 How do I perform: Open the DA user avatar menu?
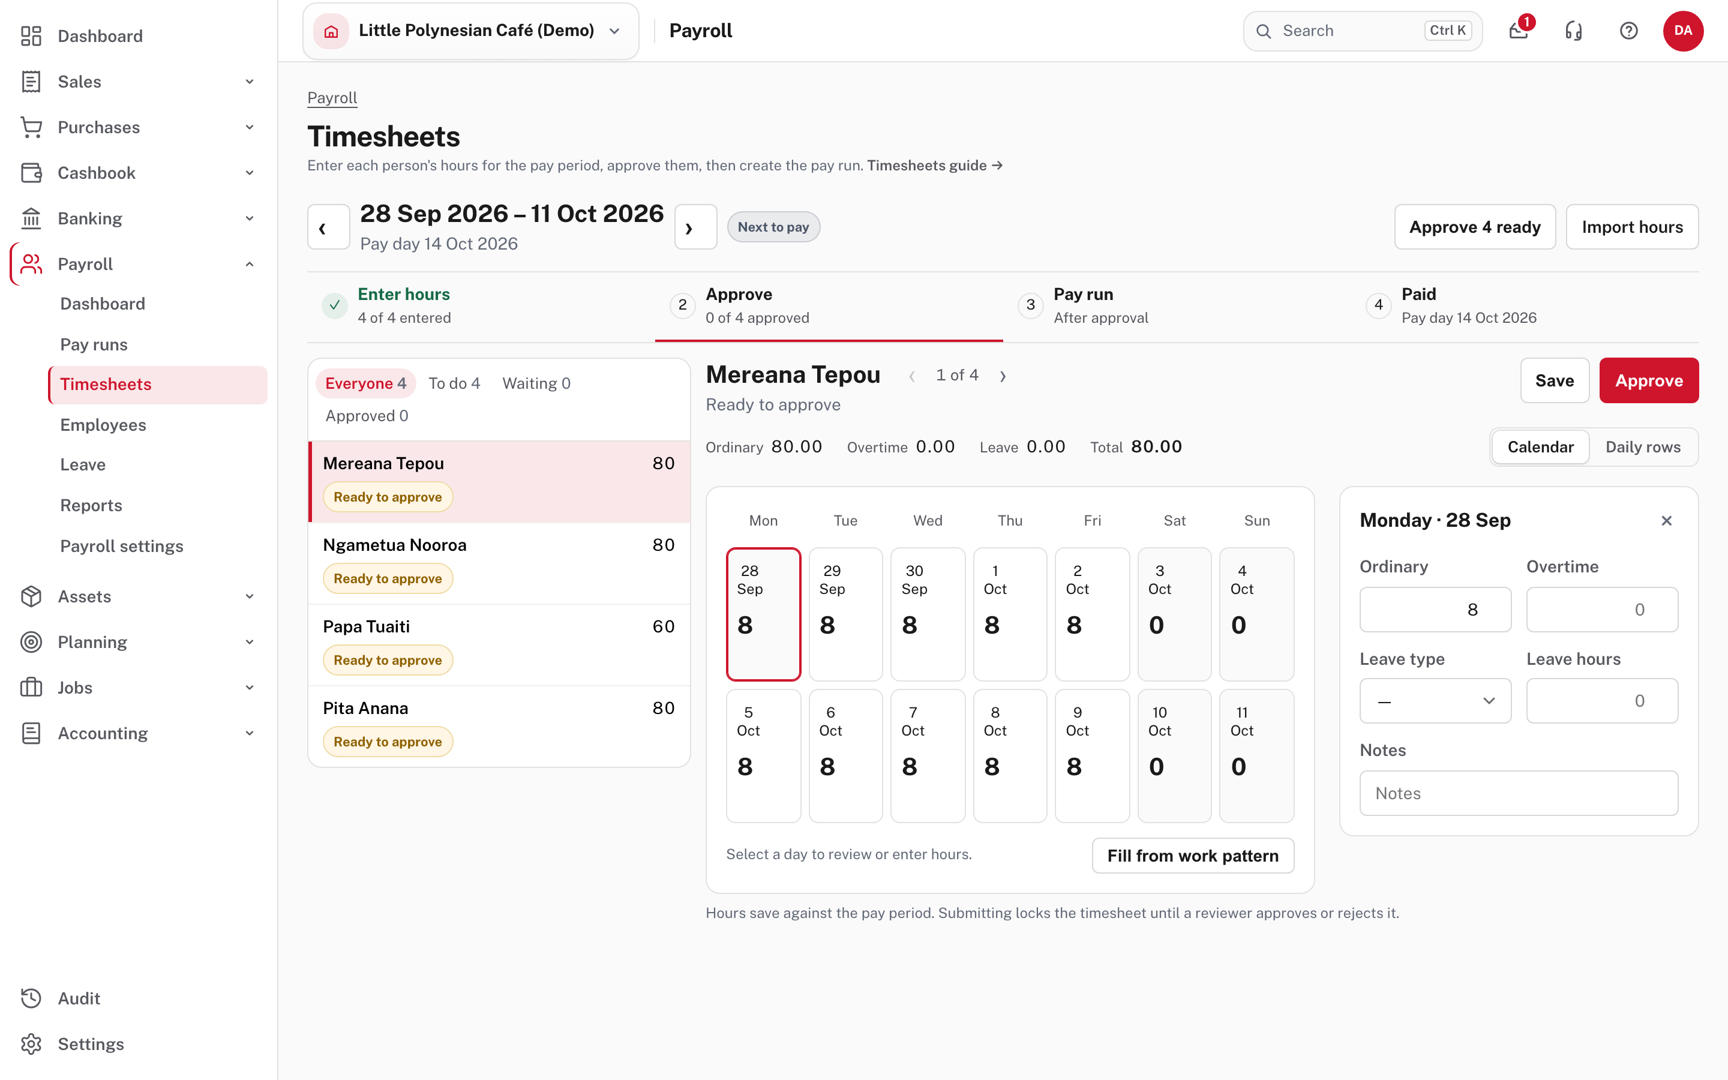1682,31
